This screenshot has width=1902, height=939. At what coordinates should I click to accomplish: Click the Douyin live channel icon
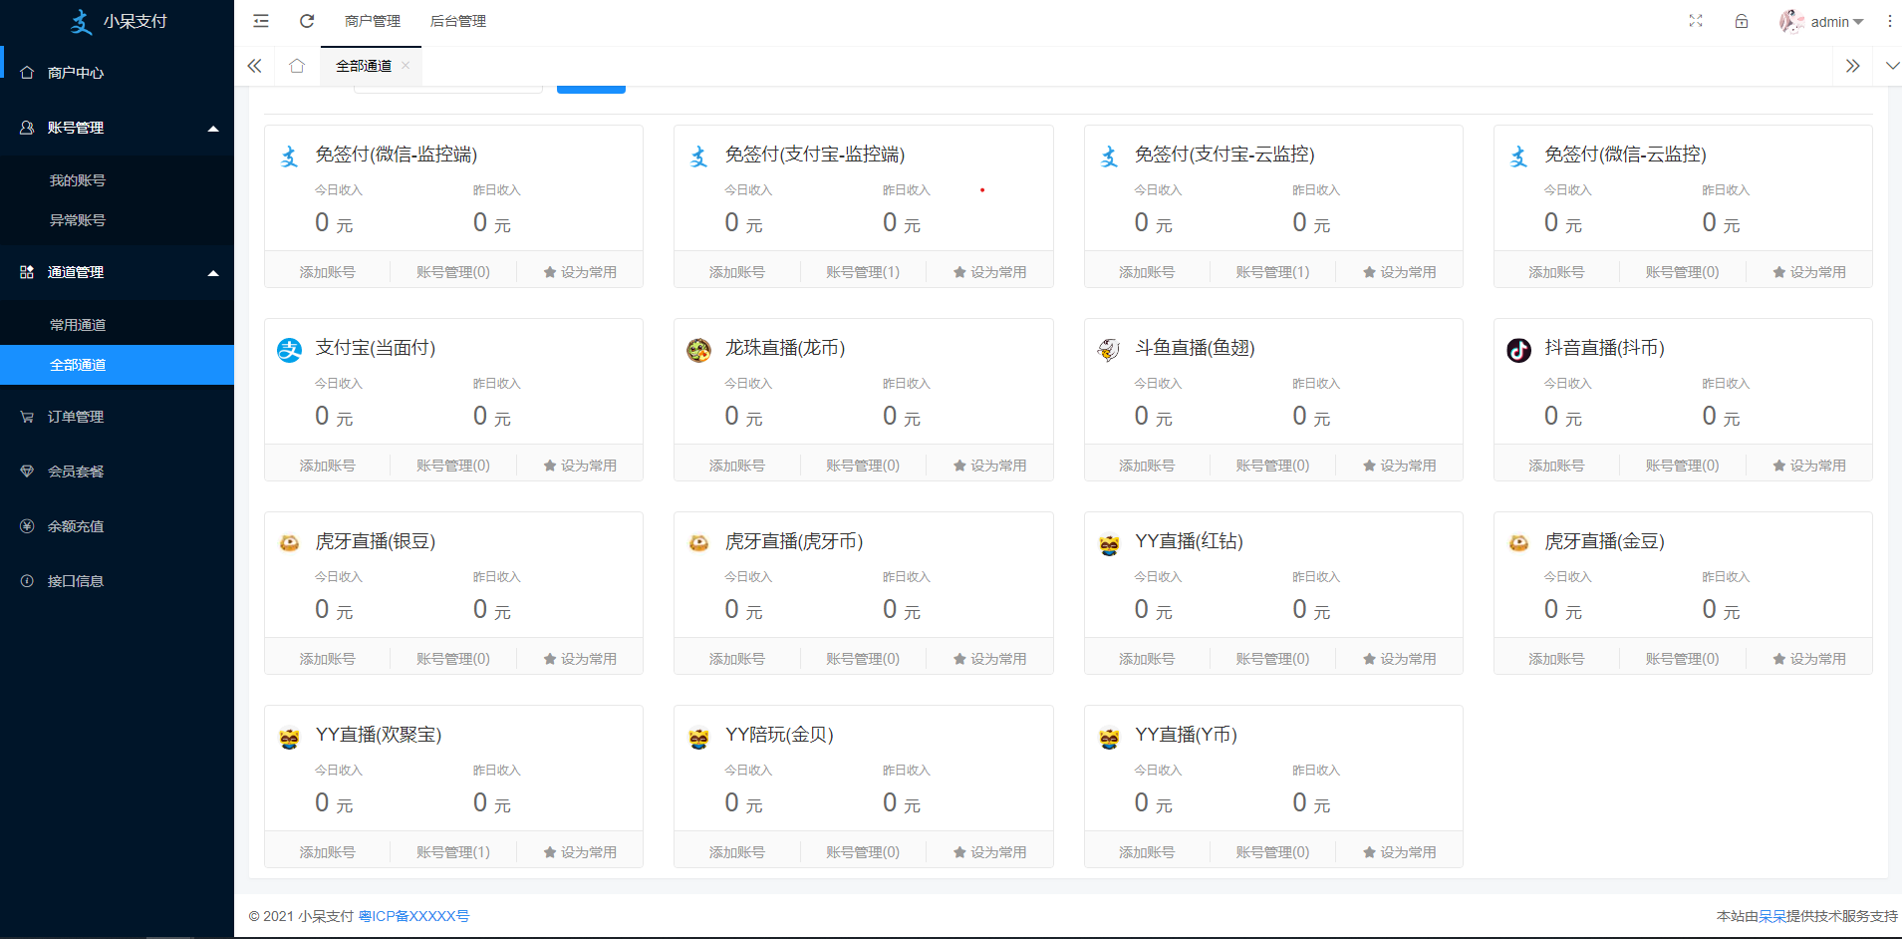click(1518, 350)
